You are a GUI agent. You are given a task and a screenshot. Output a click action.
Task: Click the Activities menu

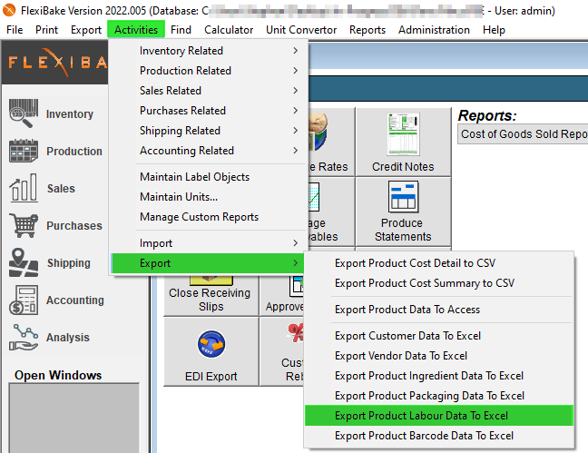click(136, 29)
